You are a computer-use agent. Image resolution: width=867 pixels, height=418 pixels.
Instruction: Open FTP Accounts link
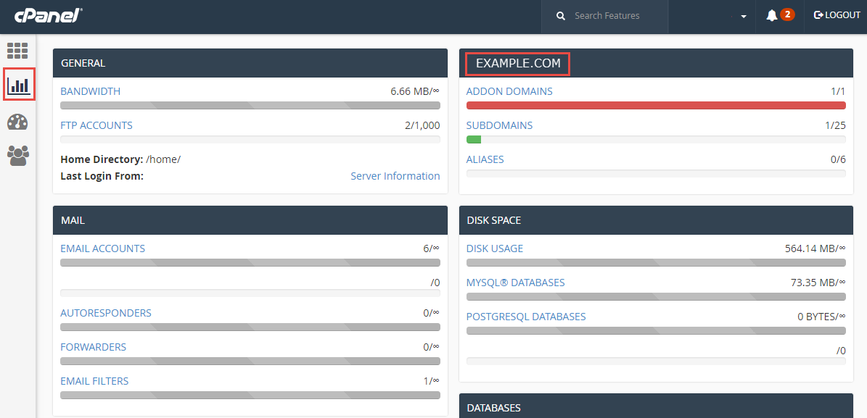point(96,125)
